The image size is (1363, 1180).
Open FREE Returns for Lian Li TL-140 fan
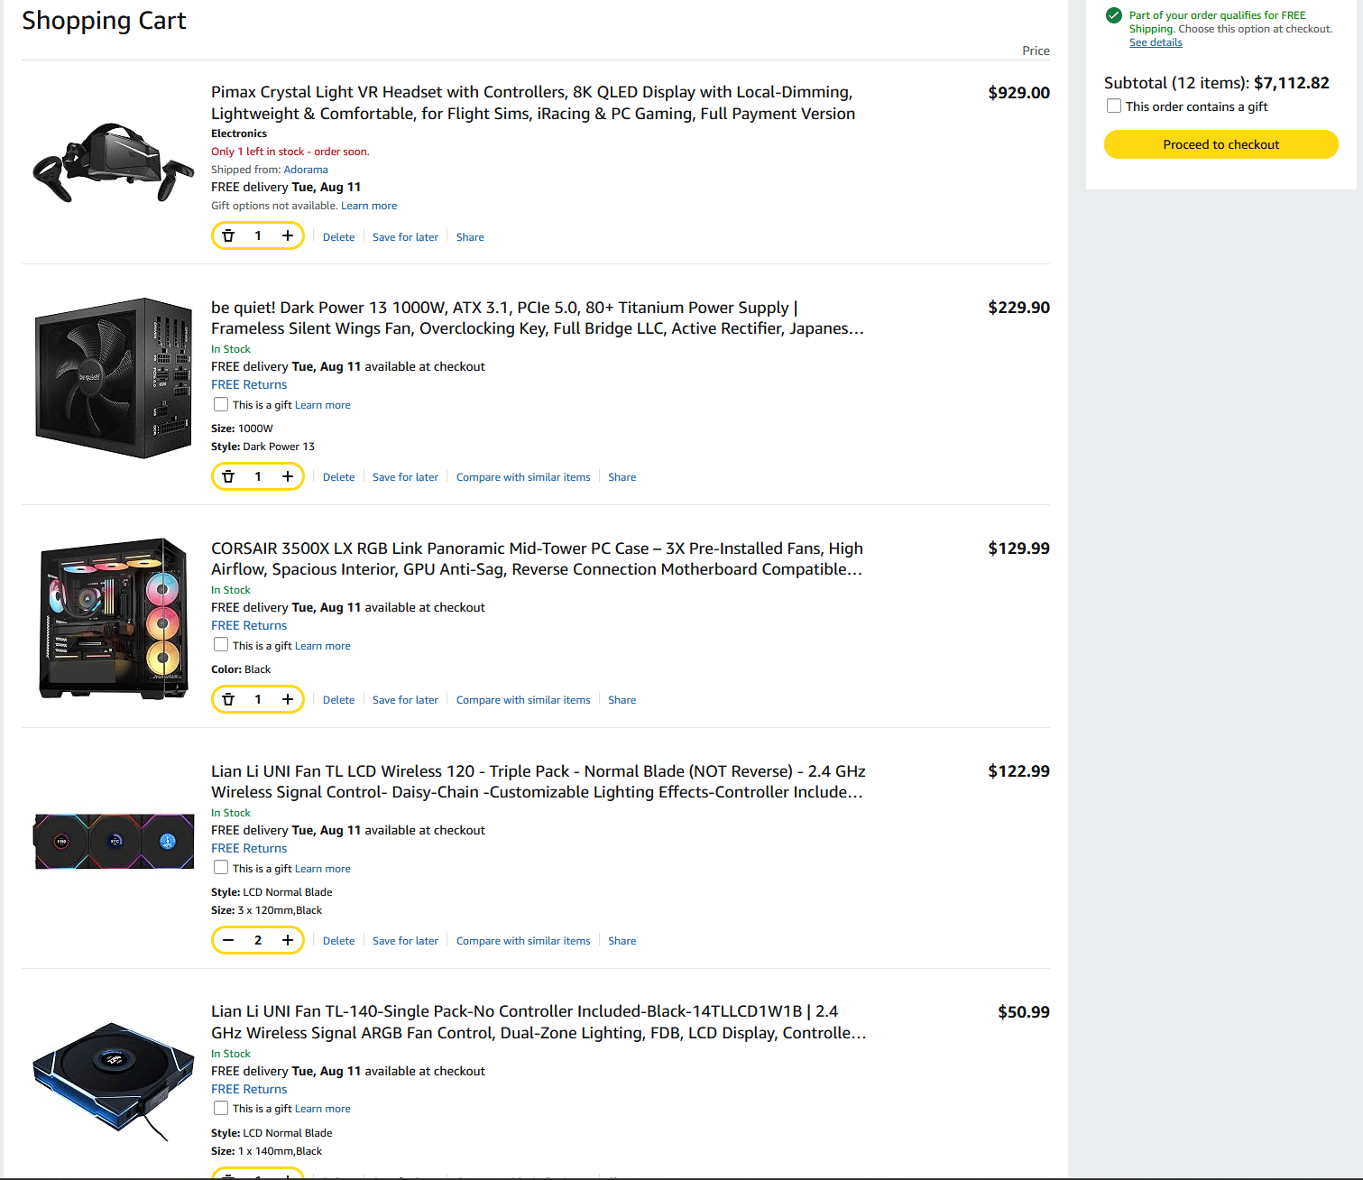click(249, 1089)
